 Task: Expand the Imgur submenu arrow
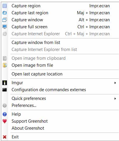point(115,83)
